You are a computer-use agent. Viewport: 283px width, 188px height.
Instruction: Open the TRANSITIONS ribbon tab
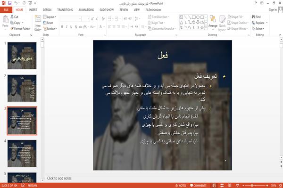pos(65,10)
